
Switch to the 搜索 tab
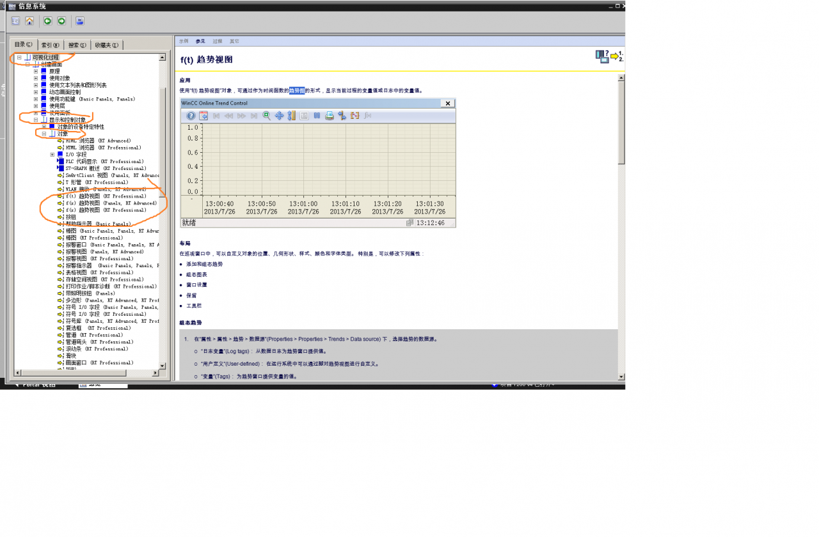[77, 45]
